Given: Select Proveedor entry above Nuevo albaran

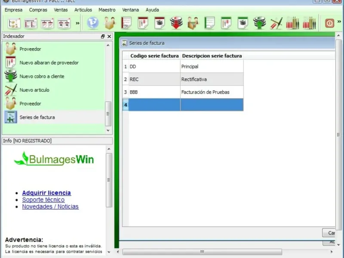Looking at the screenshot, I should (x=54, y=49).
